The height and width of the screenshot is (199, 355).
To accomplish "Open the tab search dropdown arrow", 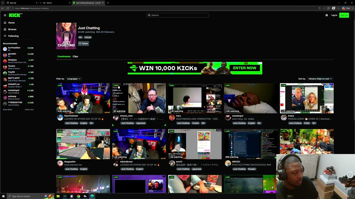I will click(3, 3).
